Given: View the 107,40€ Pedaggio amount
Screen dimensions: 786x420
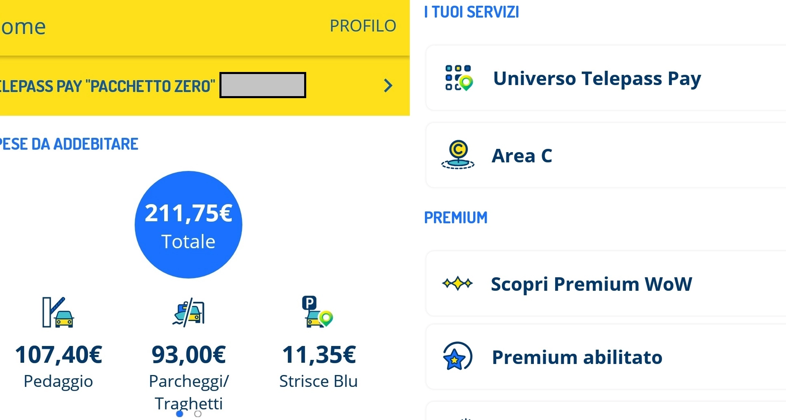Looking at the screenshot, I should (x=59, y=355).
